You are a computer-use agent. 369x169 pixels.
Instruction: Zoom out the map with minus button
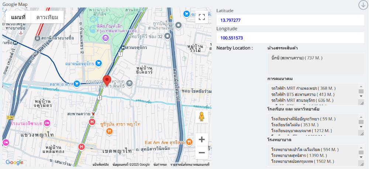tap(202, 152)
